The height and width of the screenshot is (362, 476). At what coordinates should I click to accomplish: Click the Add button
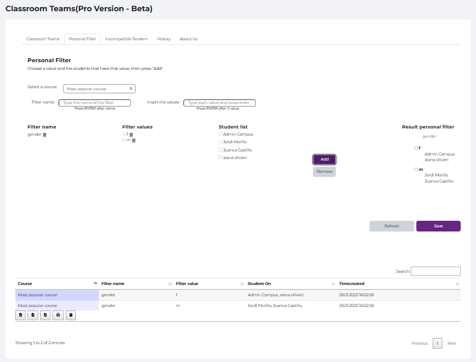click(x=324, y=159)
